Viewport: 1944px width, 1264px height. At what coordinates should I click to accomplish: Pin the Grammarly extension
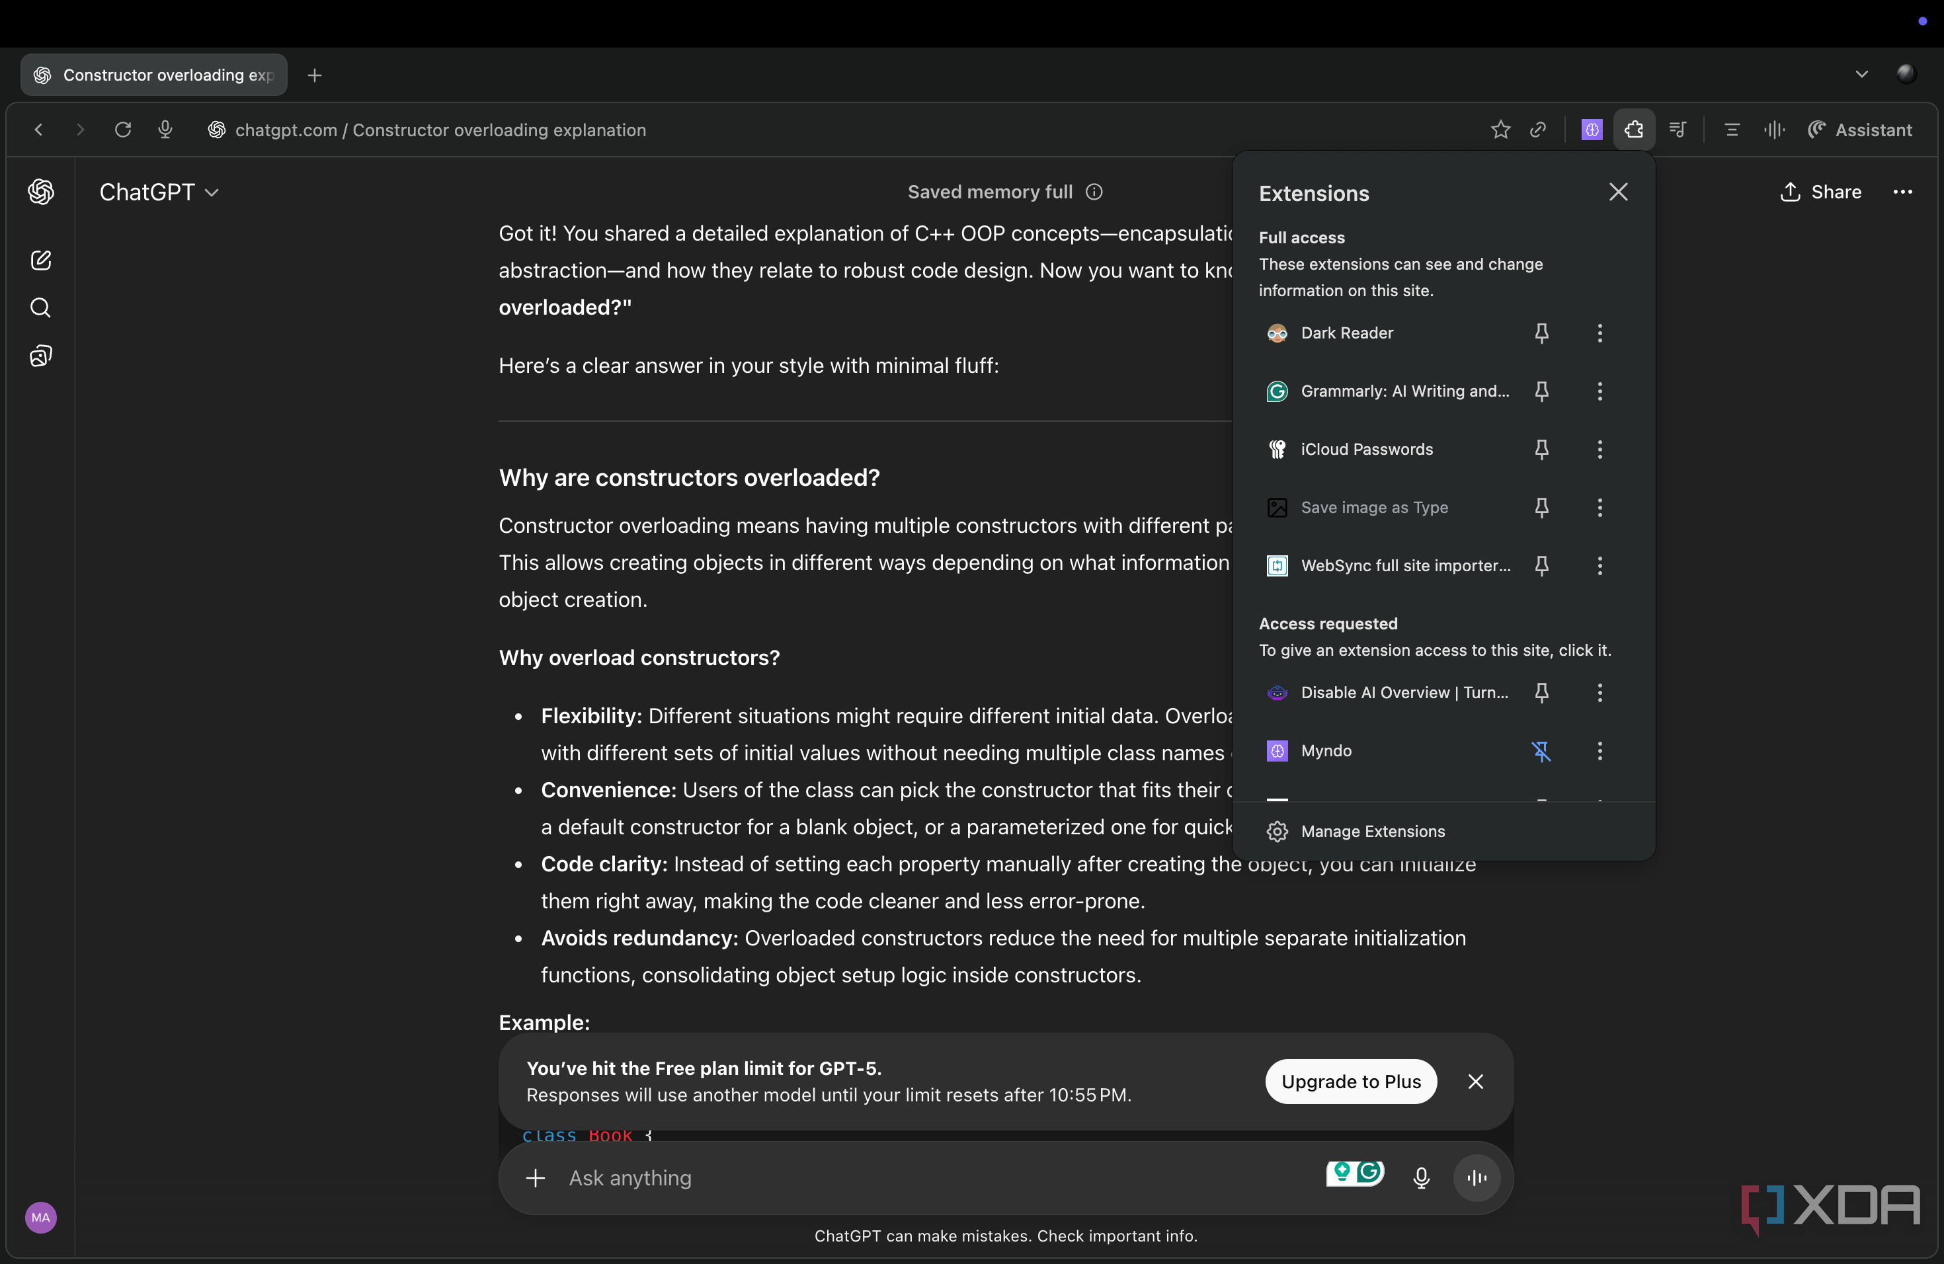(x=1541, y=391)
